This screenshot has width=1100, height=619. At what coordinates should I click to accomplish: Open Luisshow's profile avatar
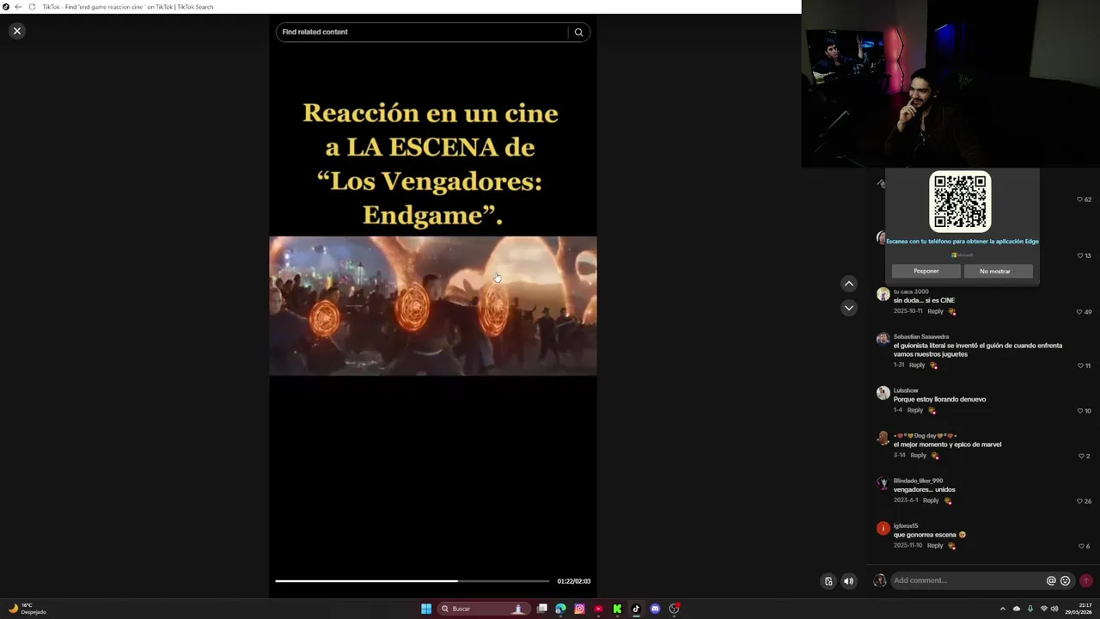[883, 393]
